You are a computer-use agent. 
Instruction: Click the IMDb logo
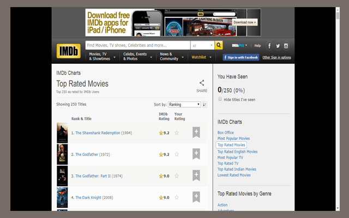click(67, 51)
